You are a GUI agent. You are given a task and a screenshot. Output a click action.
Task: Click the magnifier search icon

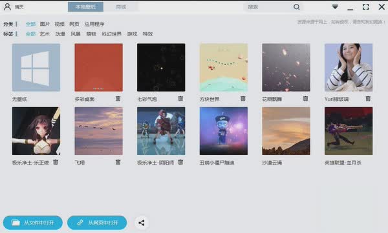click(296, 7)
